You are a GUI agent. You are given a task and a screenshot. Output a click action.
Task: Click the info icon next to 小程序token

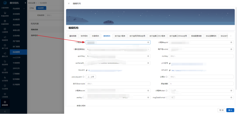pos(166,91)
